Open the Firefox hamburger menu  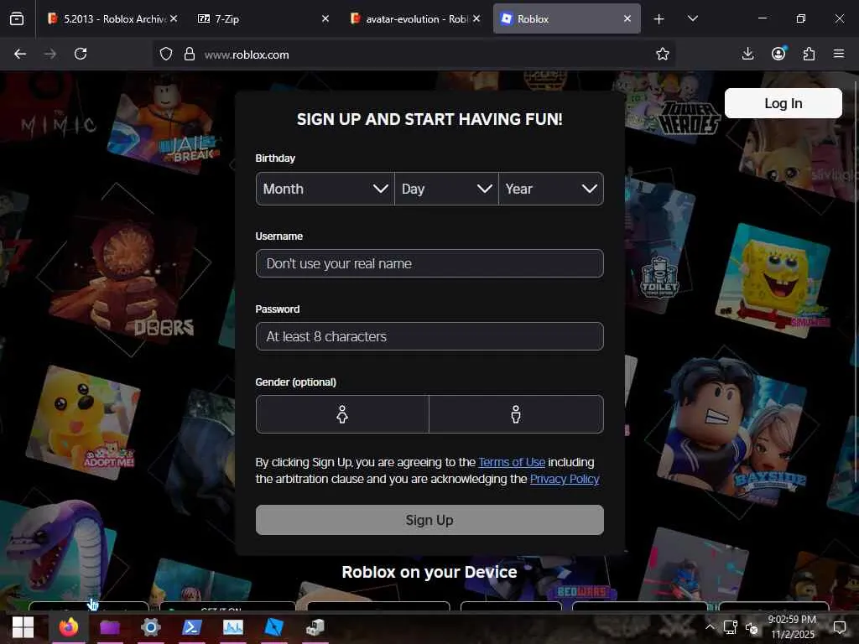(839, 54)
